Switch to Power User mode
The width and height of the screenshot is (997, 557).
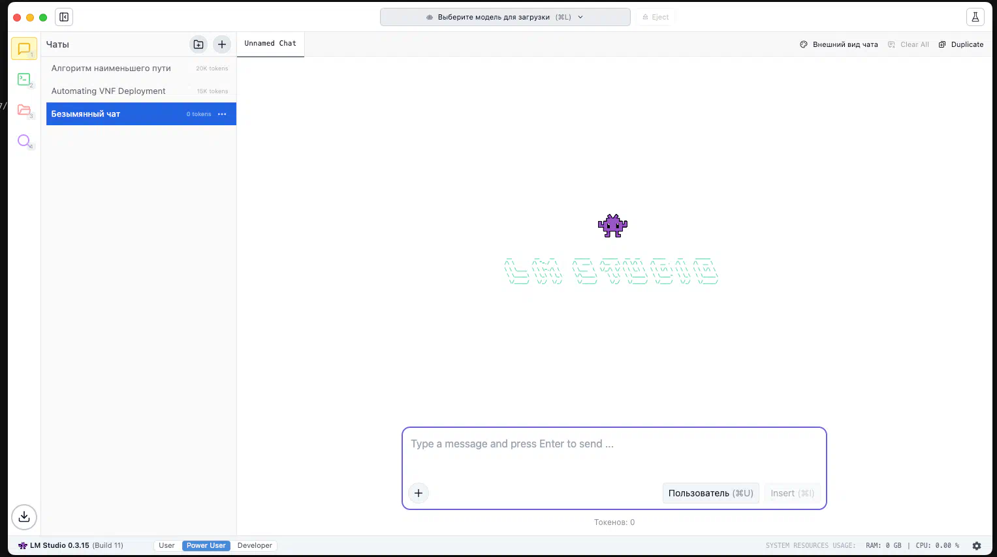point(206,546)
